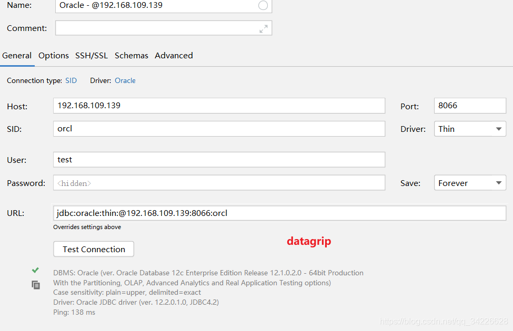Select the General tab
The image size is (513, 331).
[17, 55]
